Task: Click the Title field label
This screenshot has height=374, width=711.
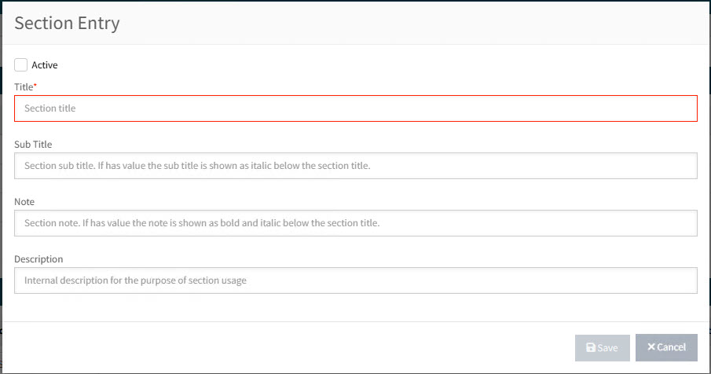Action: tap(24, 86)
